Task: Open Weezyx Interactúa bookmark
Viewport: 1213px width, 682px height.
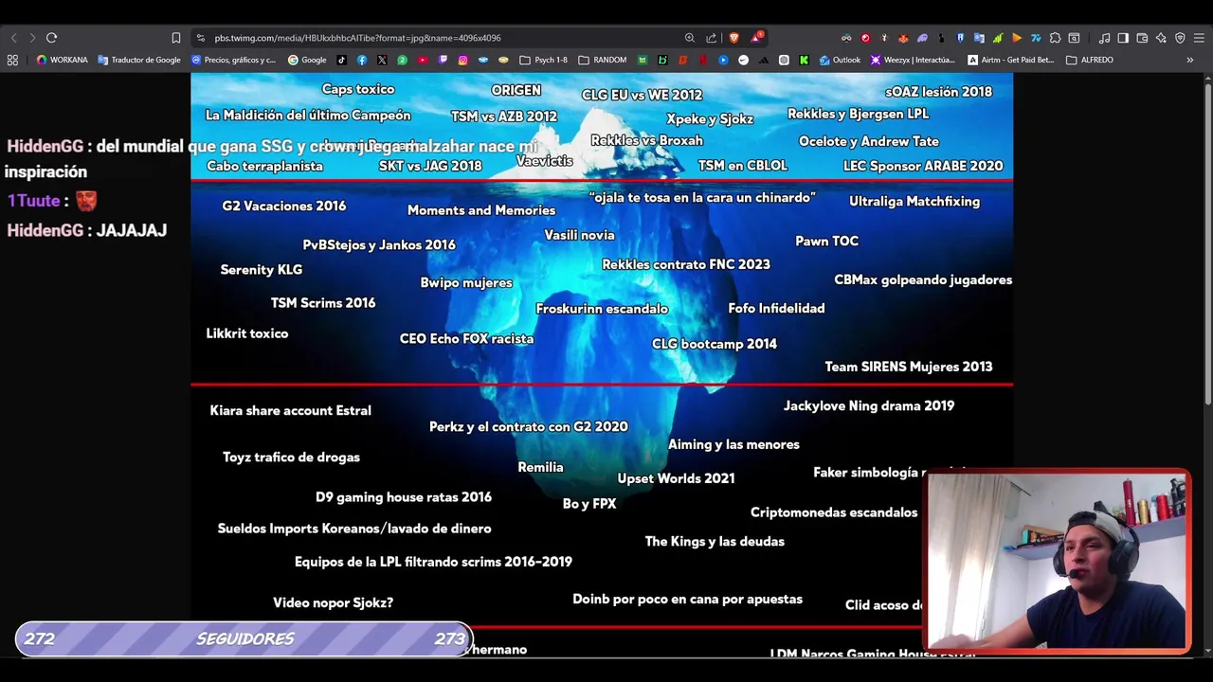Action: (x=913, y=60)
